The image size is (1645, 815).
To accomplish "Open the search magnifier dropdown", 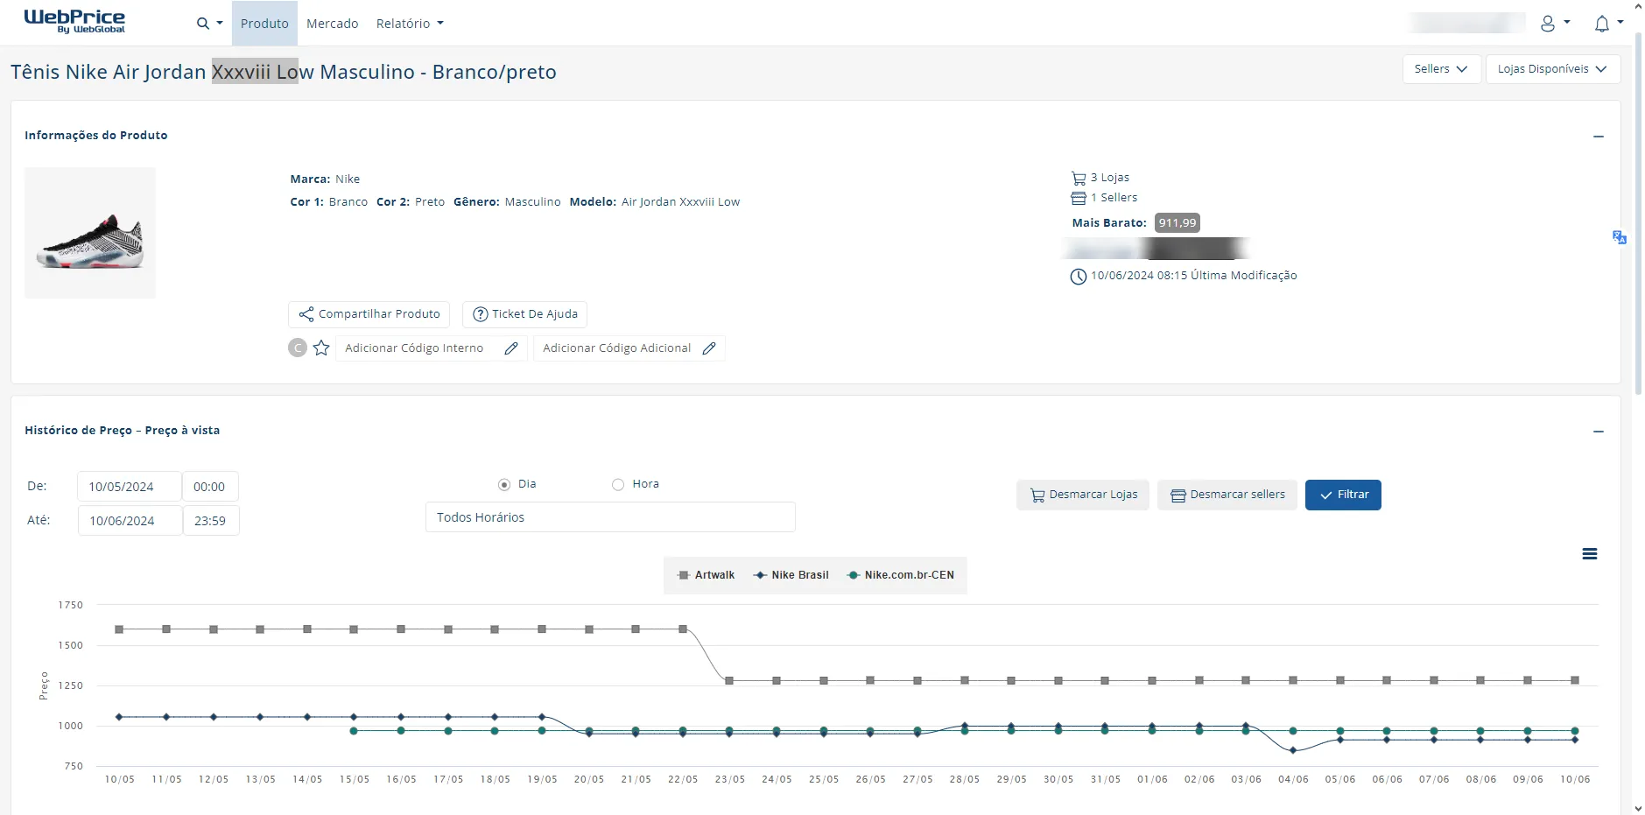I will click(209, 24).
